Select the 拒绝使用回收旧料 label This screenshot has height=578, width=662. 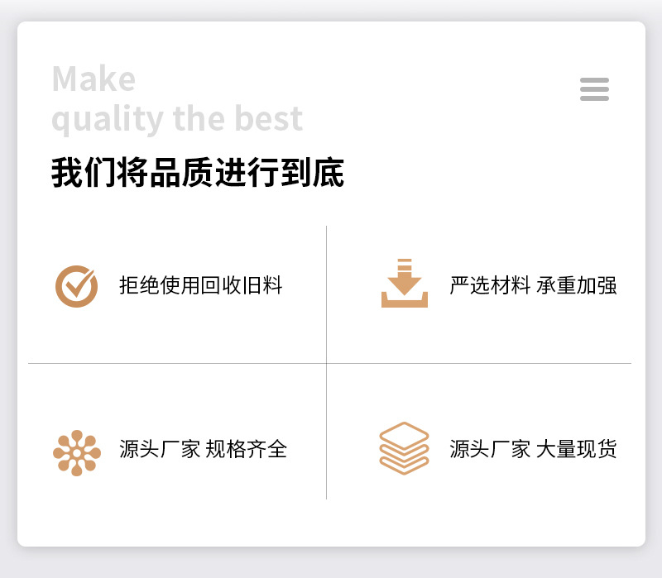tap(200, 285)
